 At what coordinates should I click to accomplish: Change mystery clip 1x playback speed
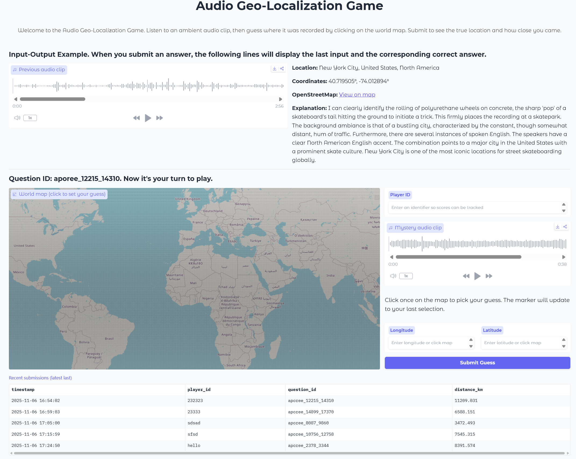click(406, 276)
